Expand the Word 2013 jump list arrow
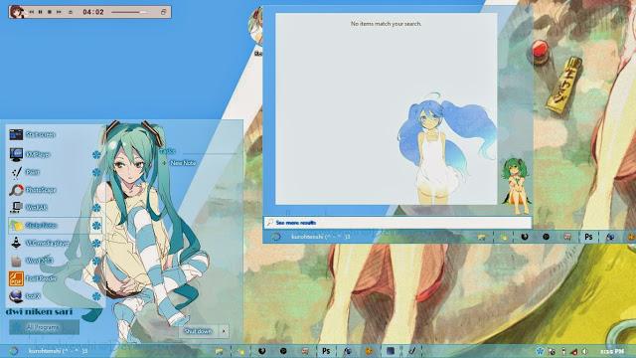The height and width of the screenshot is (358, 636). [96, 261]
